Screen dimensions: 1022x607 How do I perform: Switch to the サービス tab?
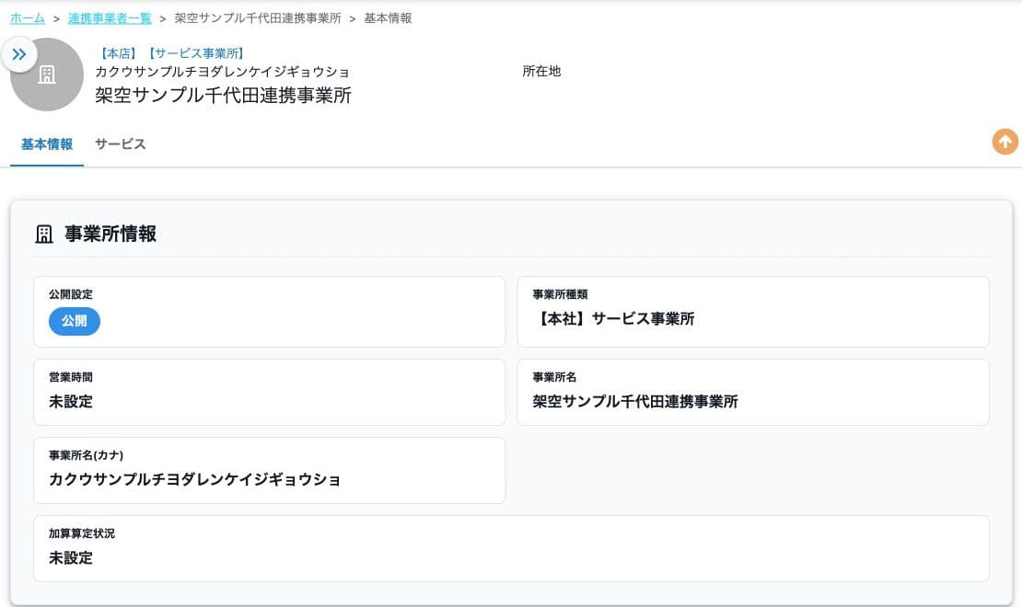point(120,144)
